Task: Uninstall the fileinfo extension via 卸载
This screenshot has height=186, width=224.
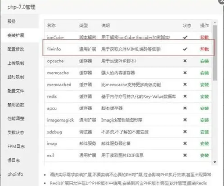Action: 205,49
